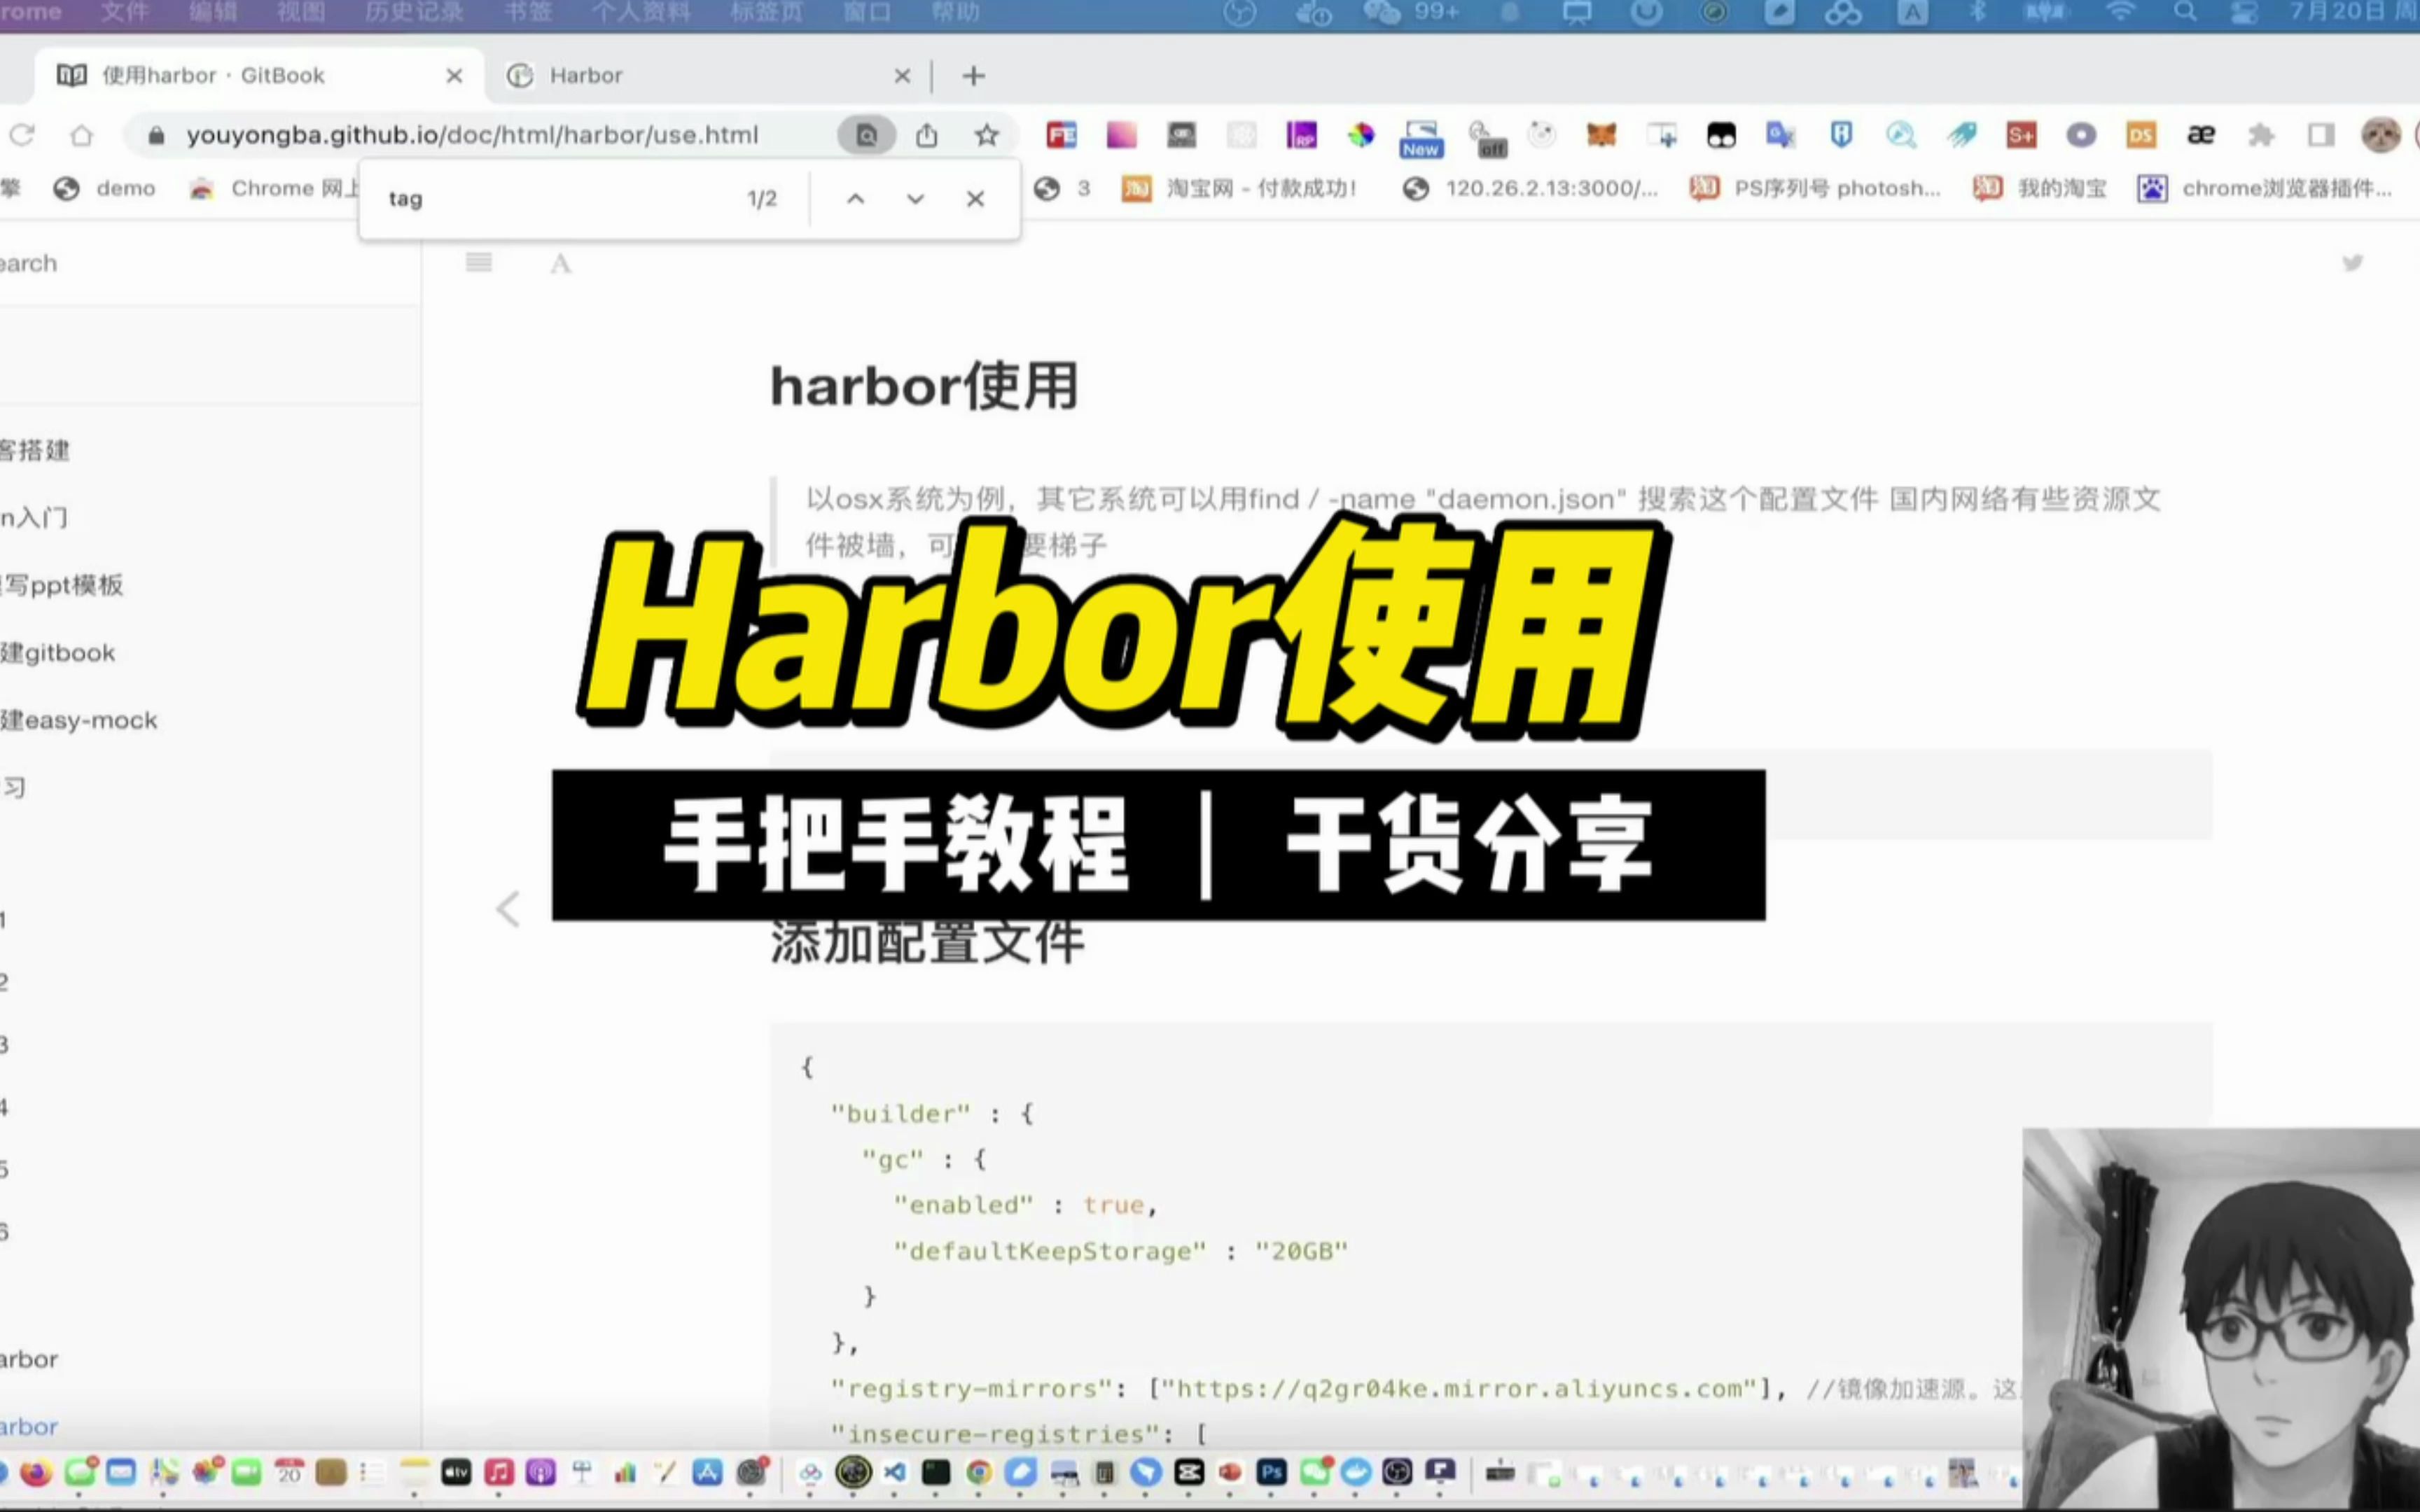Bookmark this page using the star icon
Image resolution: width=2420 pixels, height=1512 pixels.
click(x=986, y=135)
